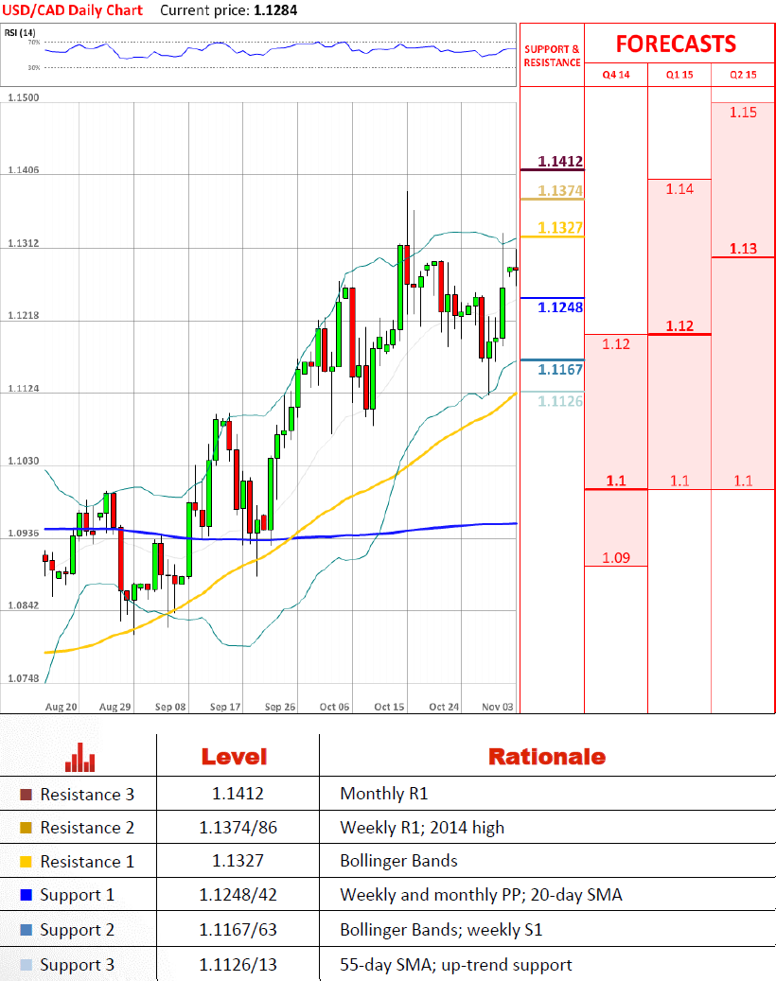
Task: Click the Sep 26 date axis label
Action: (280, 707)
